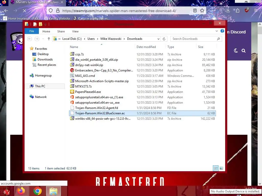Go back in Firefox browser
Image resolution: width=262 pixels, height=196 pixels.
pos(6,11)
